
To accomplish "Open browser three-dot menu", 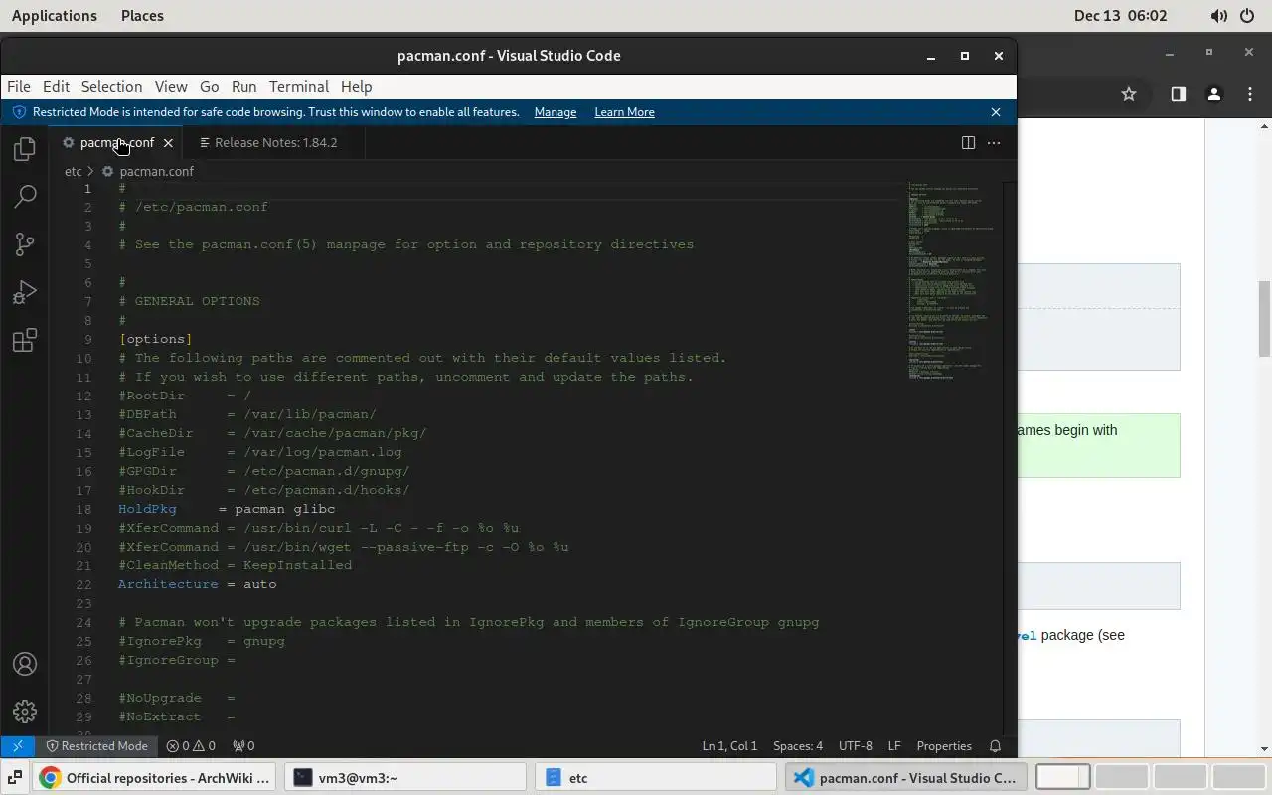I will tap(1250, 94).
